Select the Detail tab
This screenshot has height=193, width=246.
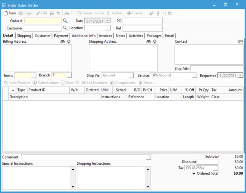[x=8, y=36]
